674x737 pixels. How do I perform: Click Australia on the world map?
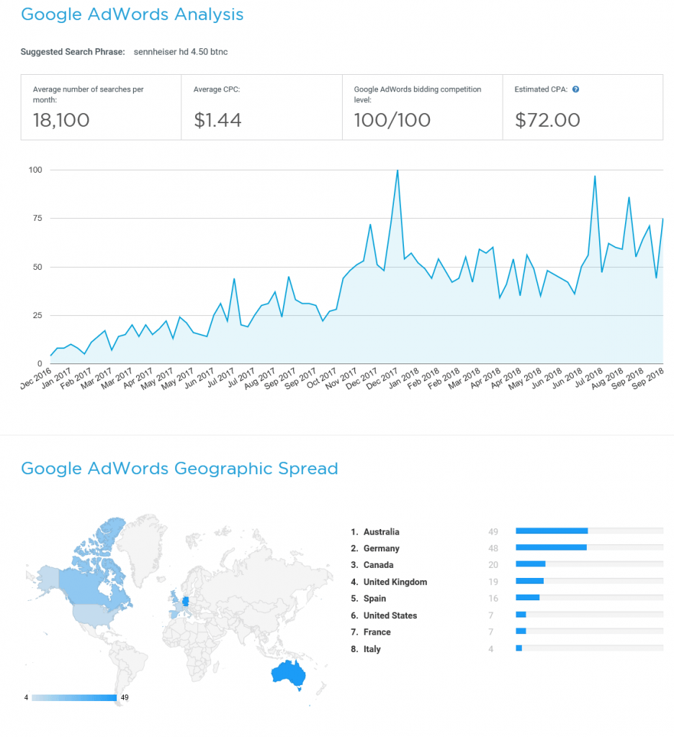point(288,674)
